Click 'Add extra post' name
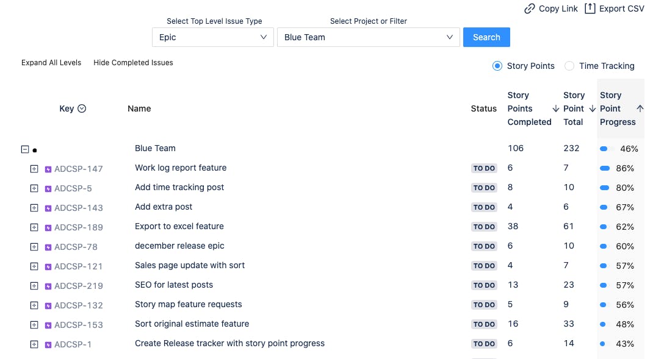Image resolution: width=653 pixels, height=359 pixels. [x=164, y=207]
